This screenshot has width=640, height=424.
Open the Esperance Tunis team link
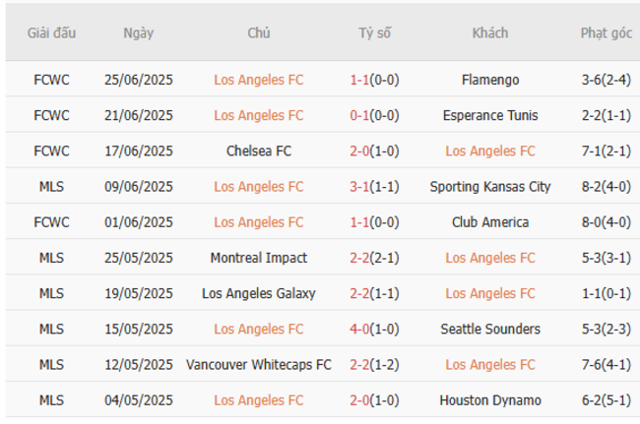pos(490,115)
